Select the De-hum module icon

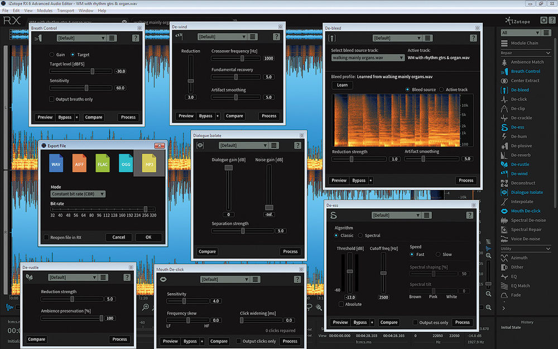(504, 136)
